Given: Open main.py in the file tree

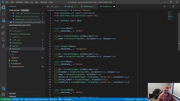Looking at the screenshot, I should 15,46.
